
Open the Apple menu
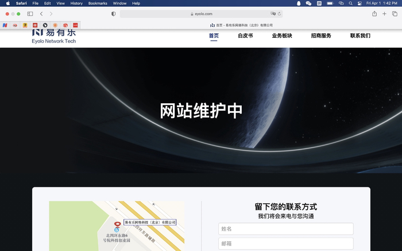(x=8, y=3)
